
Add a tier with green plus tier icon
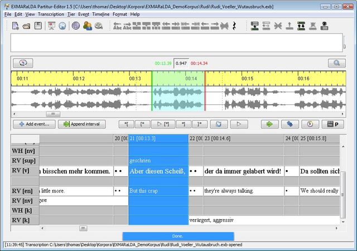(x=254, y=26)
